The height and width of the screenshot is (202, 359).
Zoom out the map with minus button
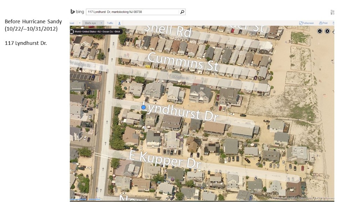pyautogui.click(x=320, y=31)
